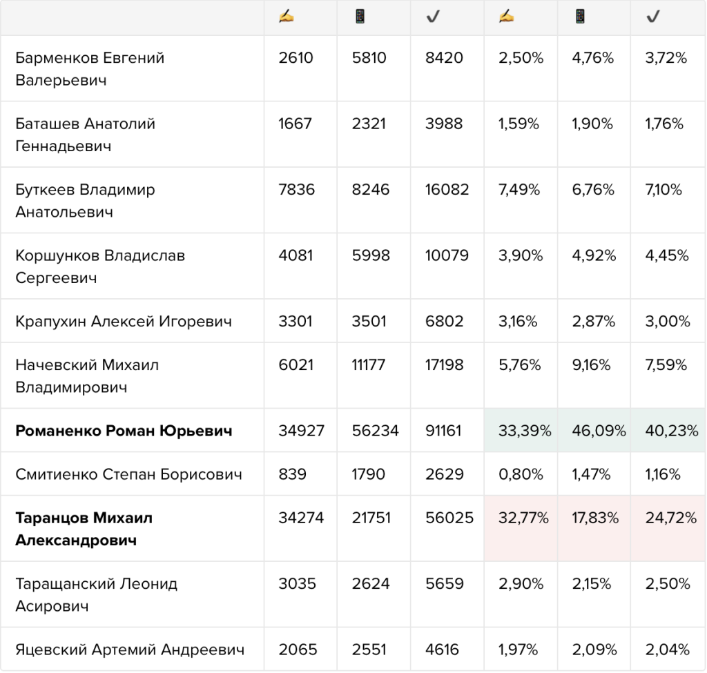Viewport: 707px width, 673px height.
Task: Click the pink highlighted 17,83% cell
Action: 594,529
